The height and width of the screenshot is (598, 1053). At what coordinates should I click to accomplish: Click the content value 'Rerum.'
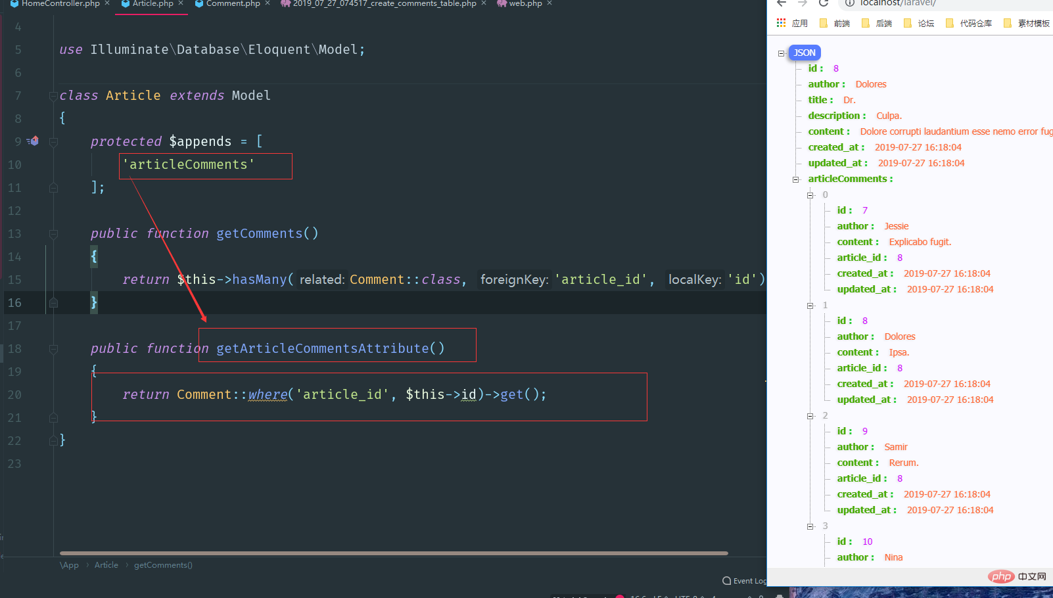903,463
